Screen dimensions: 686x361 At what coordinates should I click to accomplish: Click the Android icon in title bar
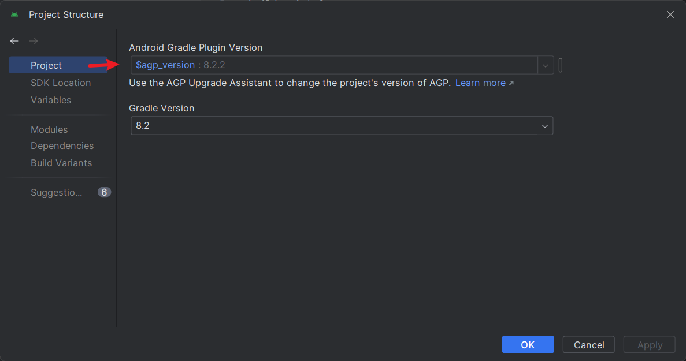(14, 14)
